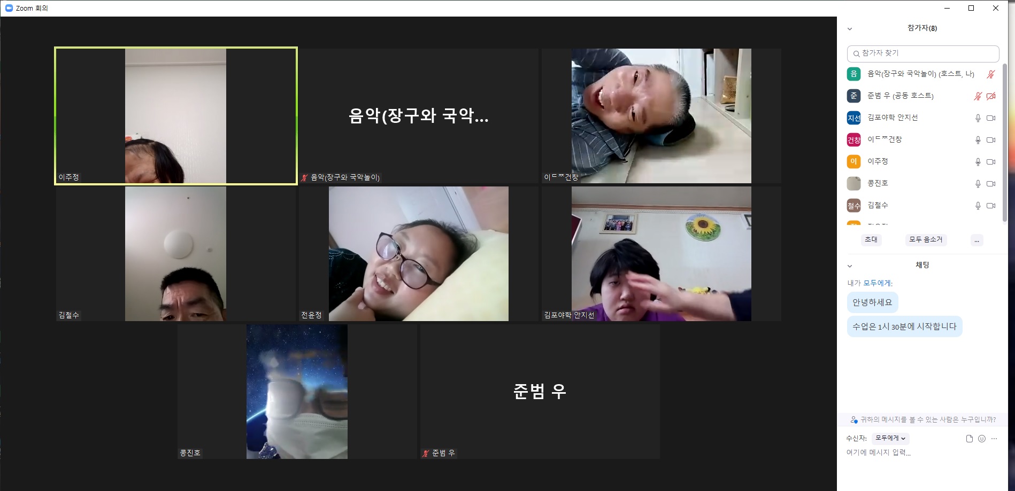The width and height of the screenshot is (1015, 491).
Task: Click camera icon in 김철수's row
Action: pyautogui.click(x=991, y=206)
